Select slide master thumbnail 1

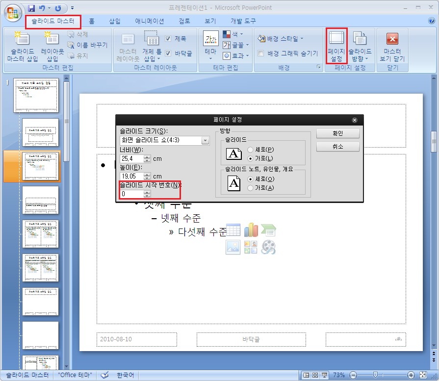pyautogui.click(x=36, y=95)
